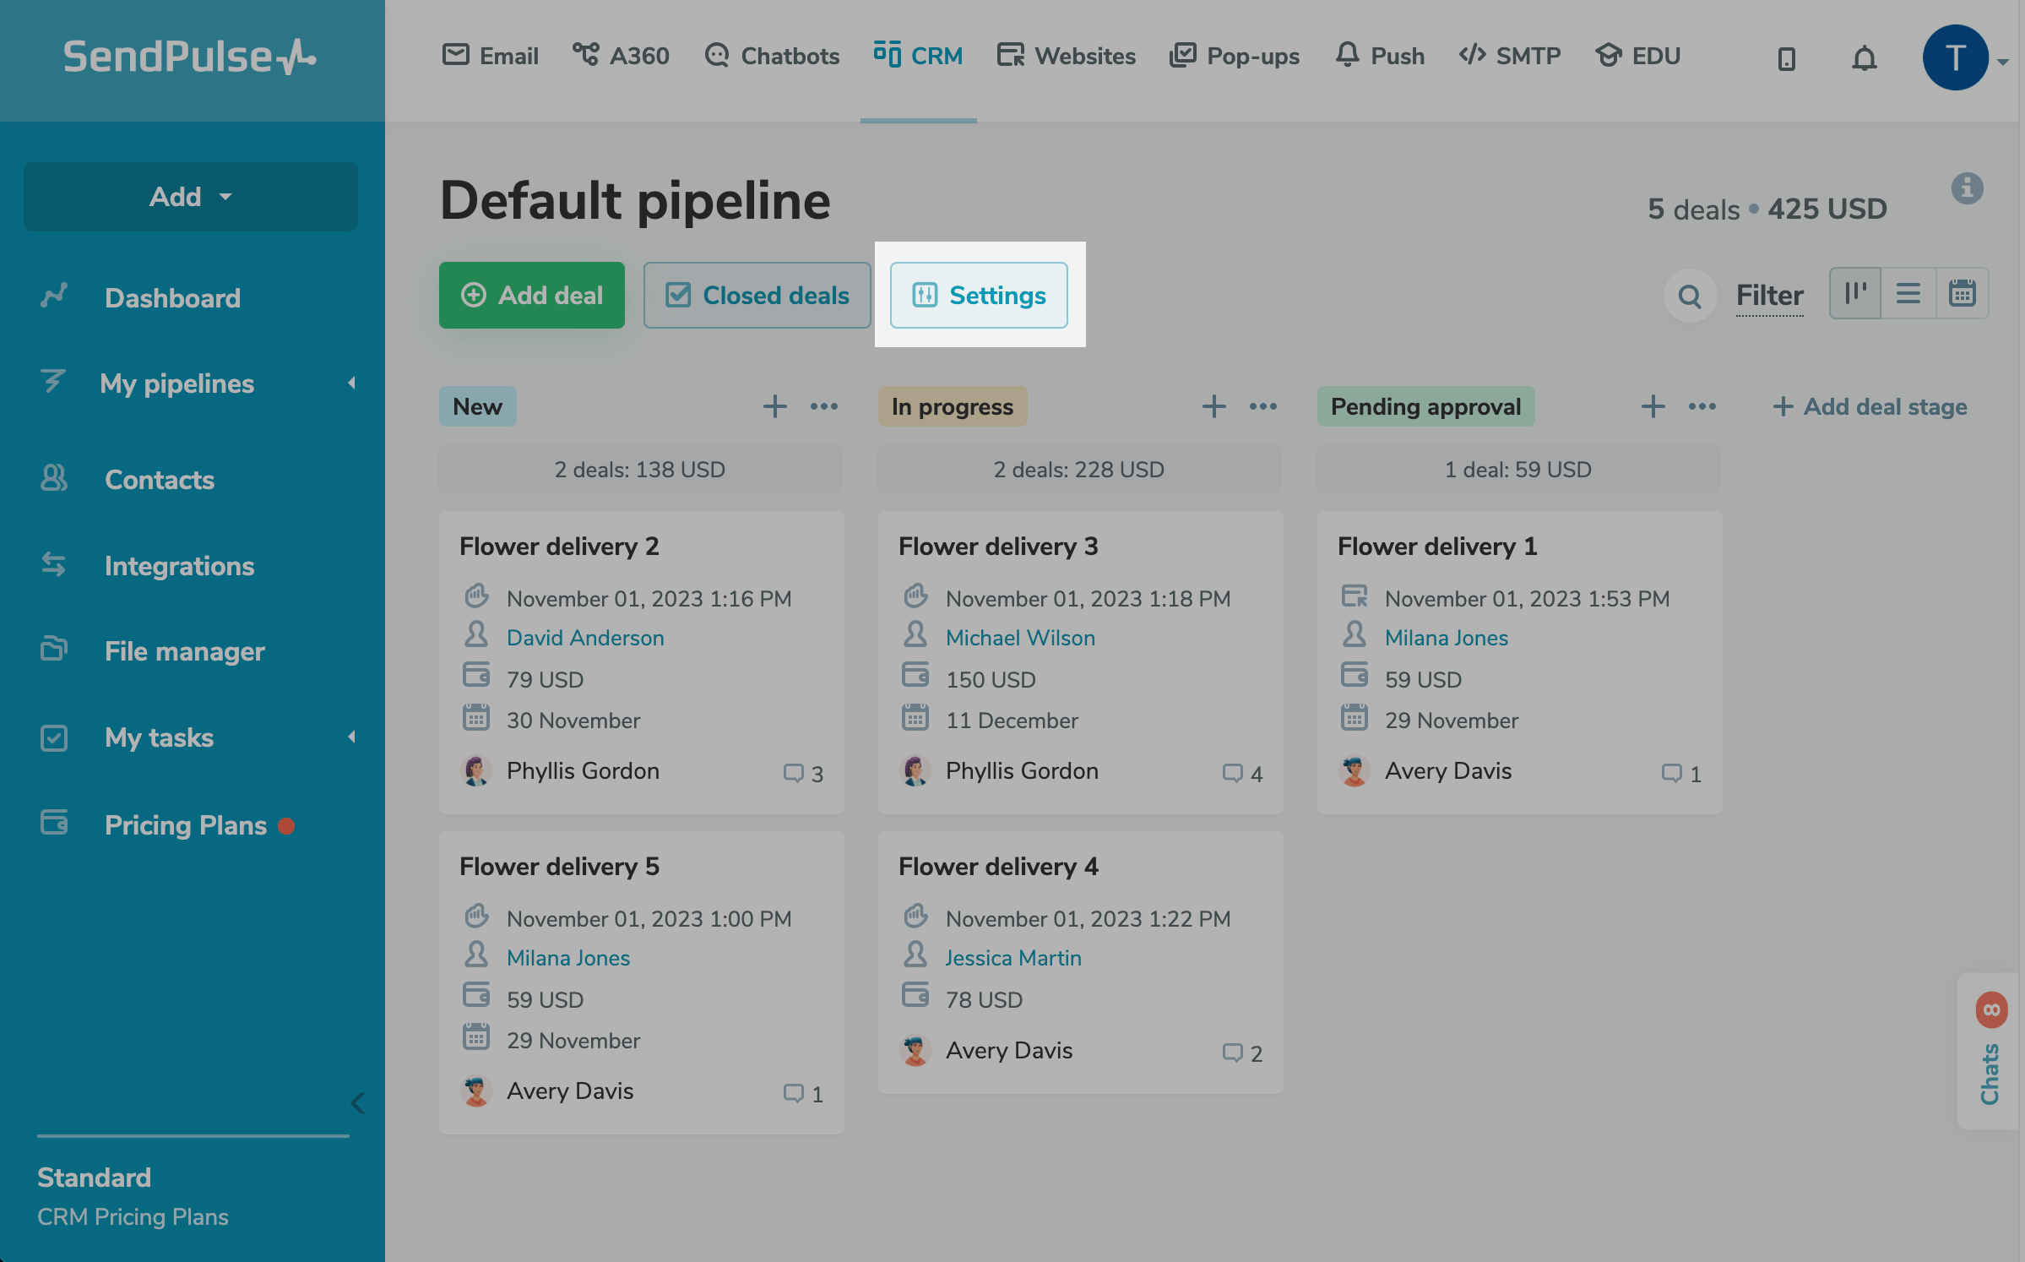
Task: Expand the Add dropdown button
Action: [x=191, y=197]
